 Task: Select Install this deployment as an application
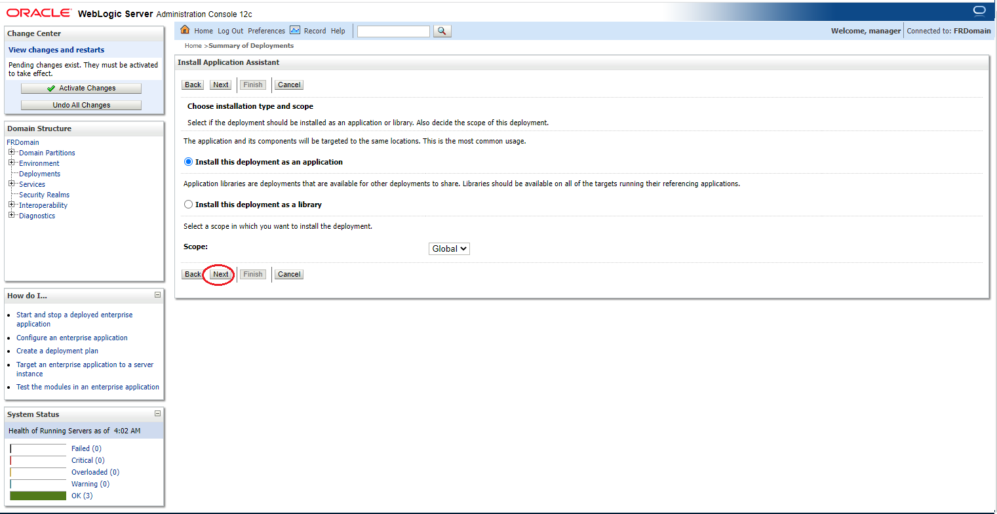point(189,162)
